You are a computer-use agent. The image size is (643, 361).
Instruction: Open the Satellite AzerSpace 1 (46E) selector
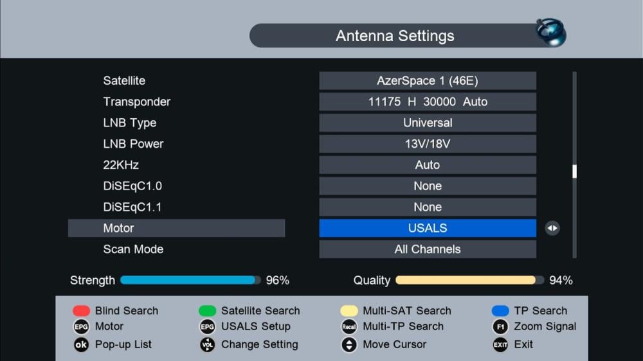(x=428, y=81)
